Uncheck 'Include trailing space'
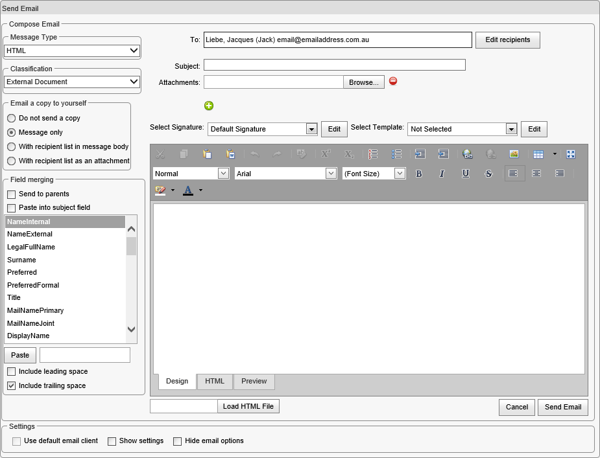The height and width of the screenshot is (458, 600). [x=12, y=385]
